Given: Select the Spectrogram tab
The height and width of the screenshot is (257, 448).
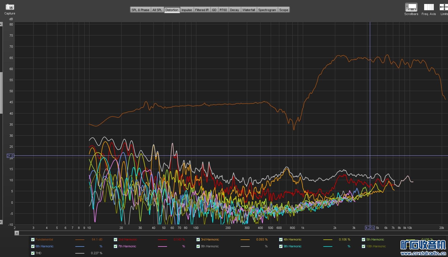Looking at the screenshot, I should coord(267,10).
